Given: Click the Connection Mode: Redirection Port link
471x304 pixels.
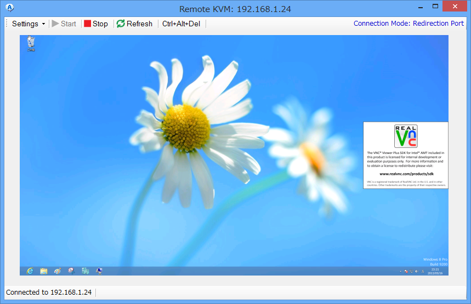Looking at the screenshot, I should click(x=408, y=24).
